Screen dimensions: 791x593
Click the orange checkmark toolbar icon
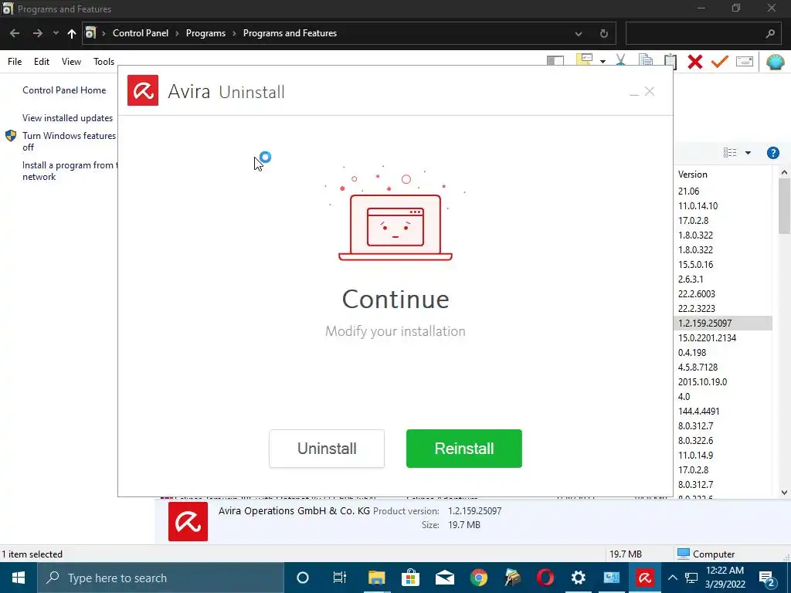click(720, 62)
